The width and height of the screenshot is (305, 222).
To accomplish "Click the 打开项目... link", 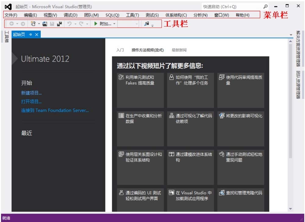I will 31,101.
